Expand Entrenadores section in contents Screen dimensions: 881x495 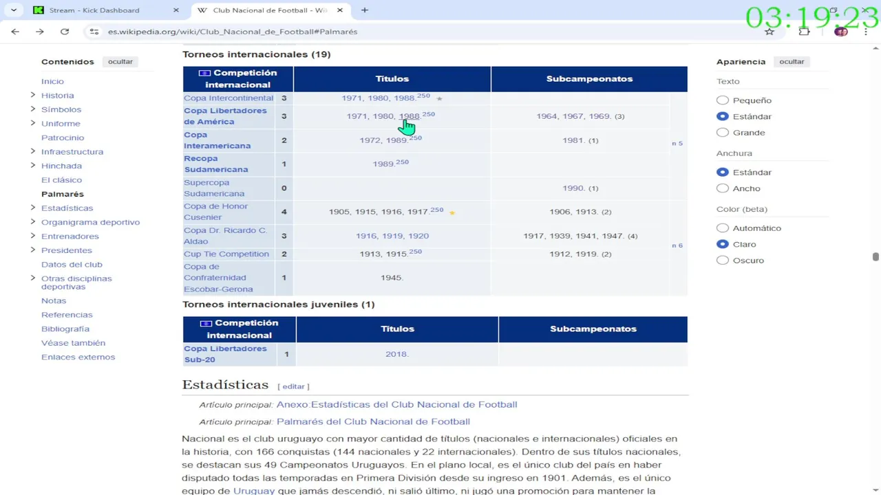coord(32,236)
